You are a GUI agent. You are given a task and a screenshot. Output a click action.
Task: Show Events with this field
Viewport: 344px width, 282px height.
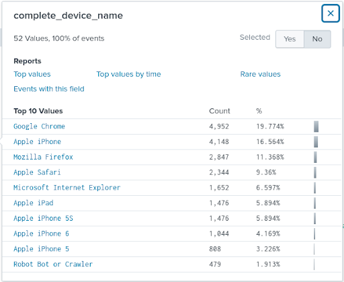[49, 89]
